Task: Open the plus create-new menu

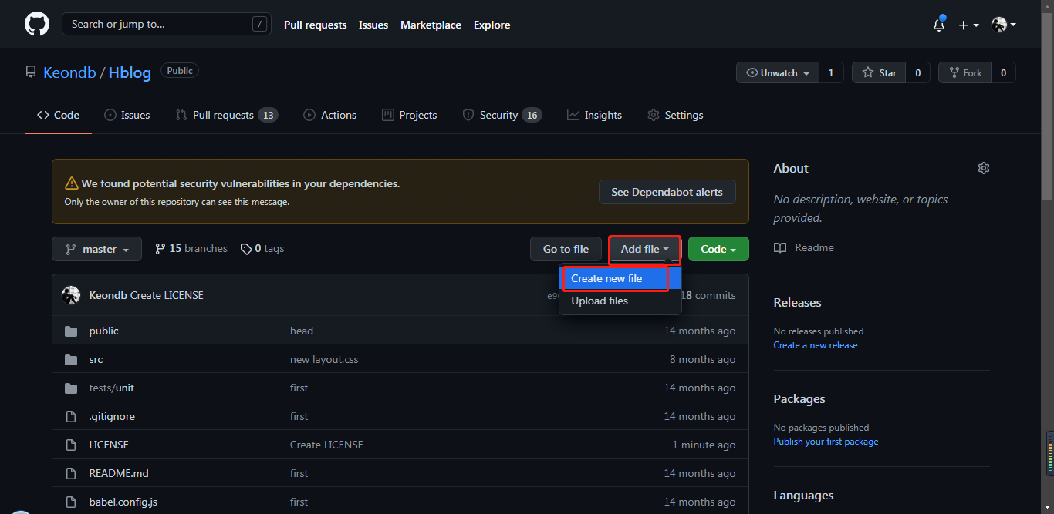Action: pos(968,25)
